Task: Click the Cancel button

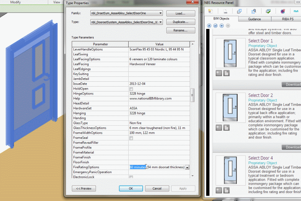Action: click(x=157, y=189)
